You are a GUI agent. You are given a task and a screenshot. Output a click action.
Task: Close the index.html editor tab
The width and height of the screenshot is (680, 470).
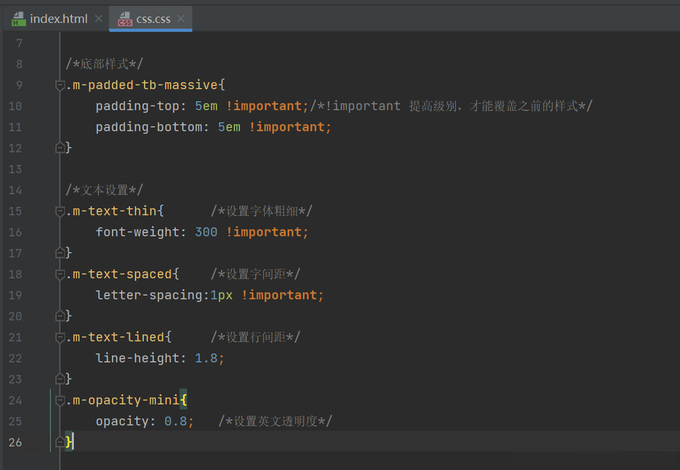click(x=98, y=18)
